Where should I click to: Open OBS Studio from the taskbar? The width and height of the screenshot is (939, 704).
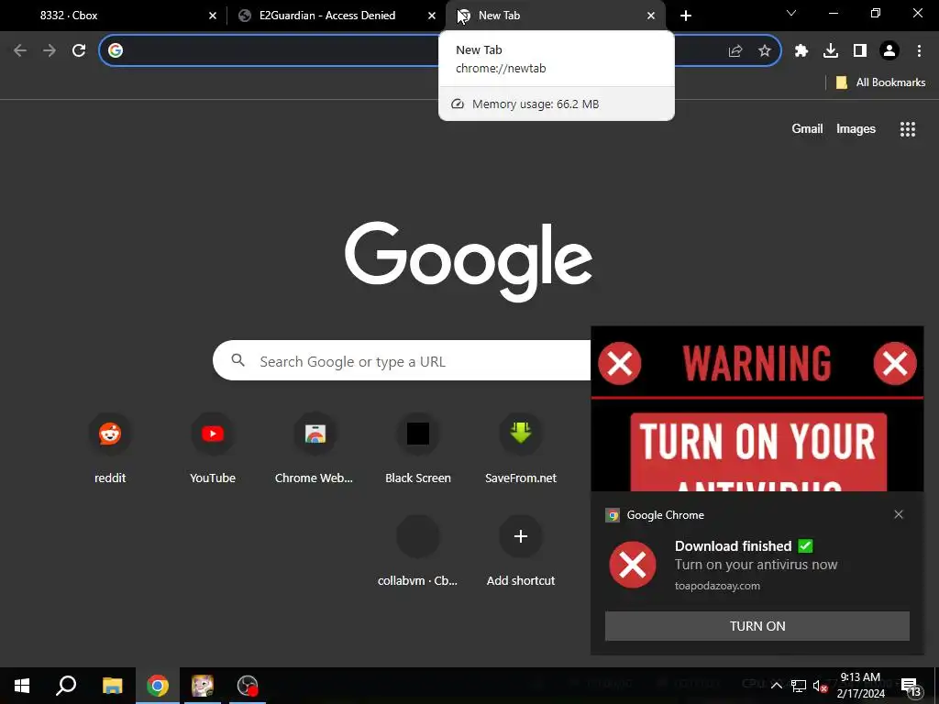pos(248,686)
